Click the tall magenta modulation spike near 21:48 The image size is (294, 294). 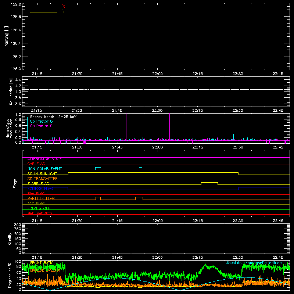click(x=126, y=126)
